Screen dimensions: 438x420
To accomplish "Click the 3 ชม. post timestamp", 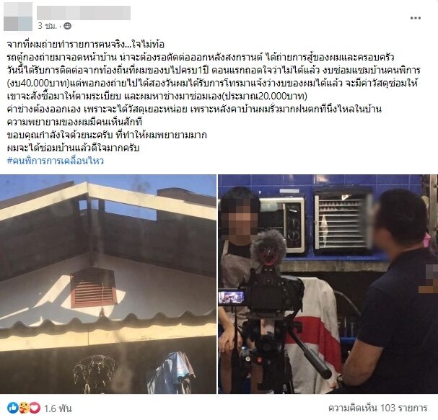I will point(47,26).
